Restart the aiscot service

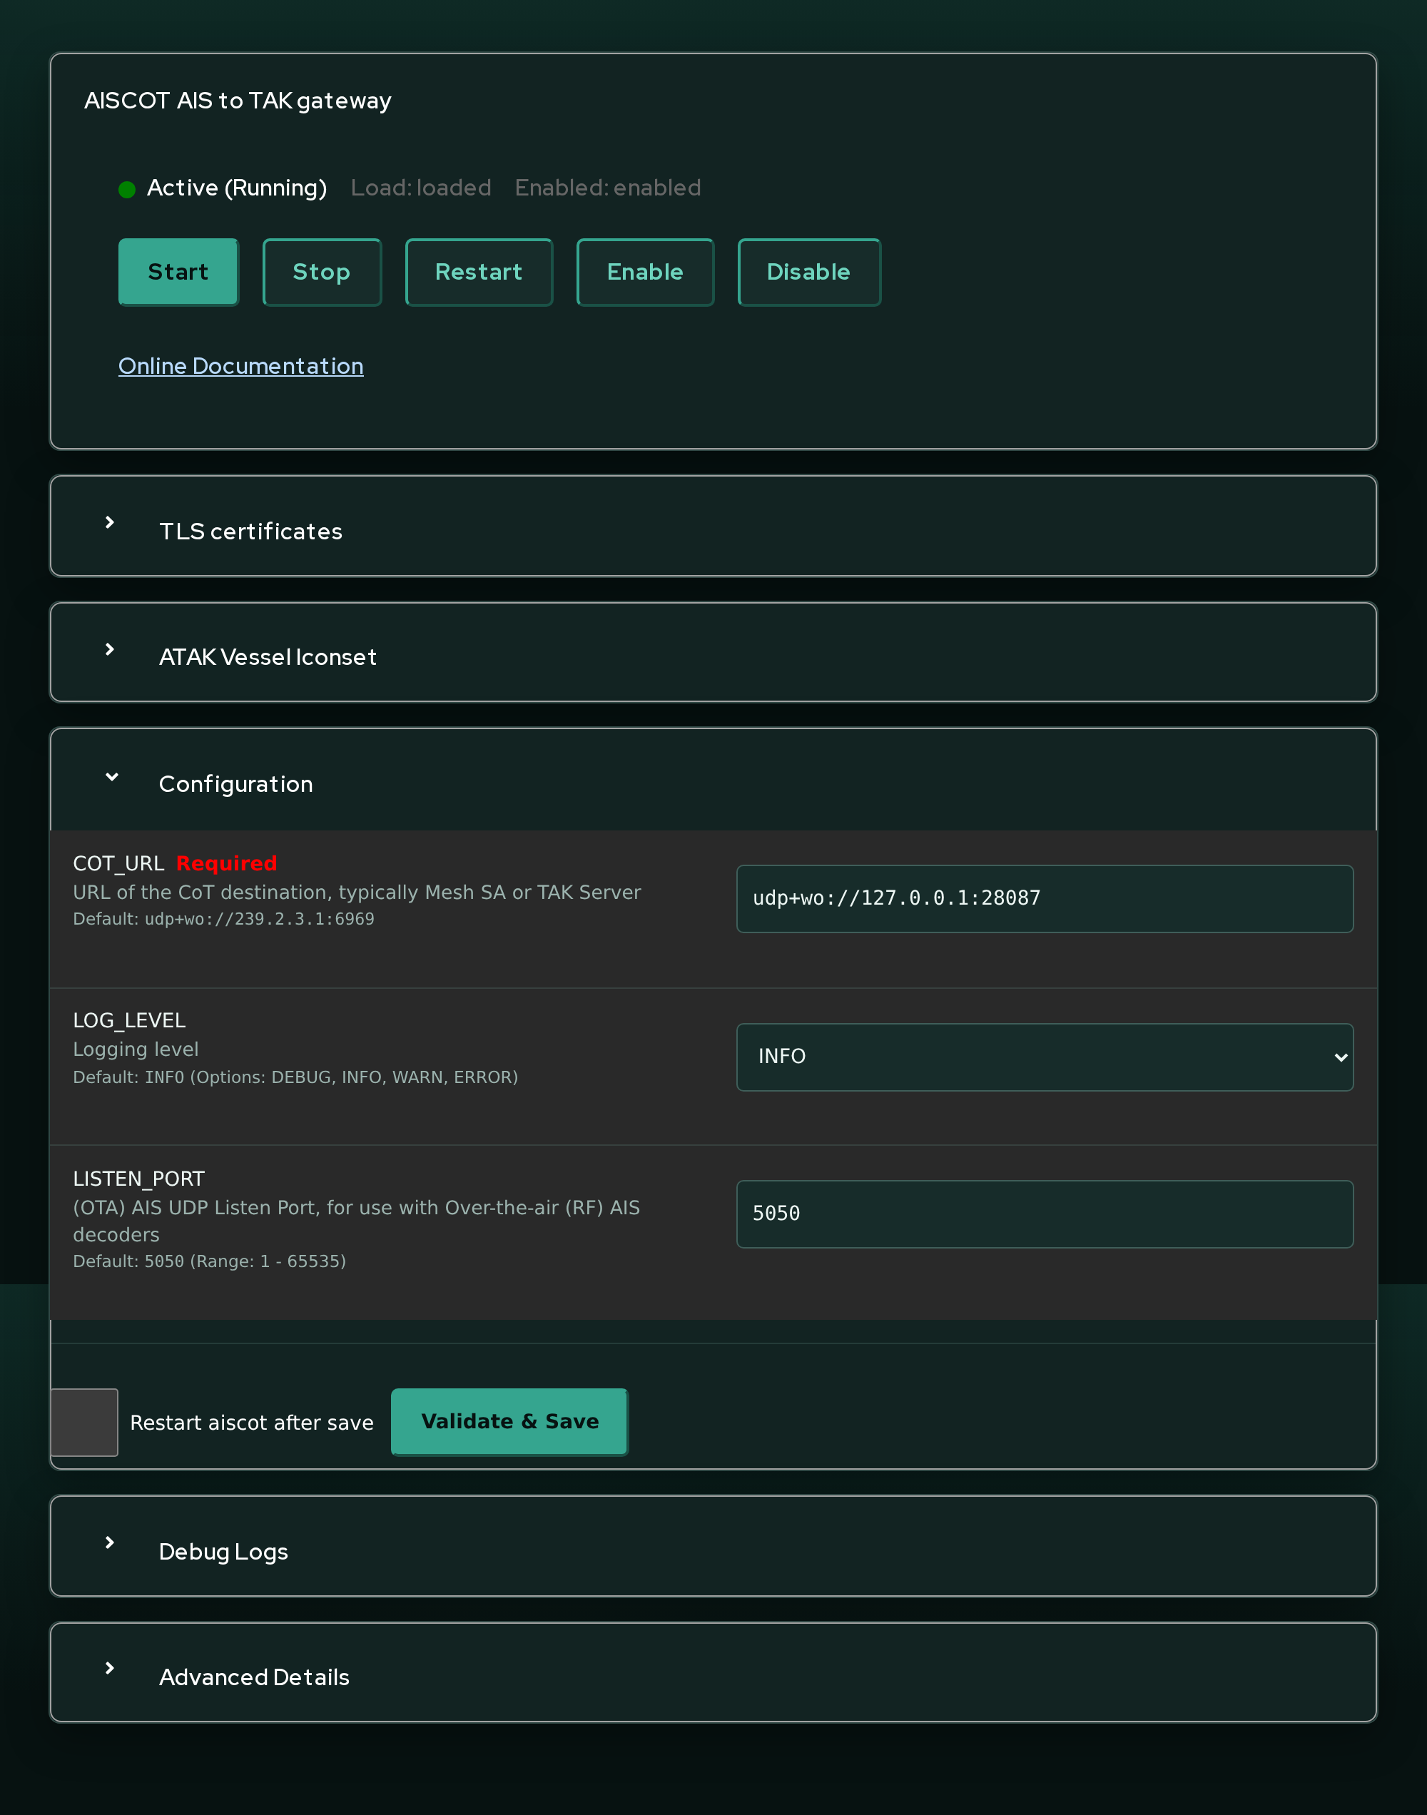coord(479,273)
